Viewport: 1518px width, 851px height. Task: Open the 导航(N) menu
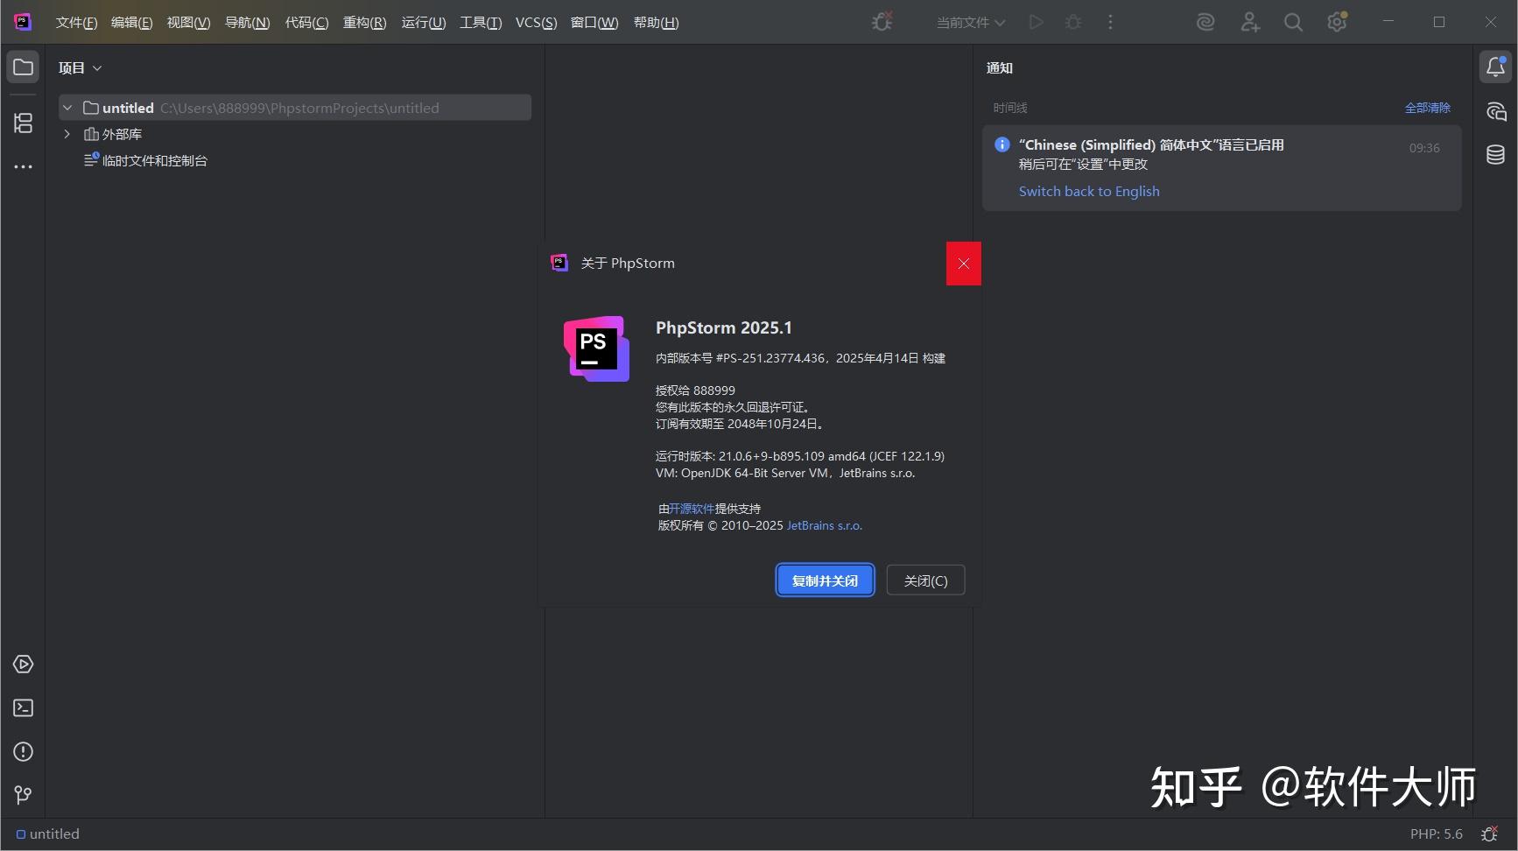(x=247, y=22)
